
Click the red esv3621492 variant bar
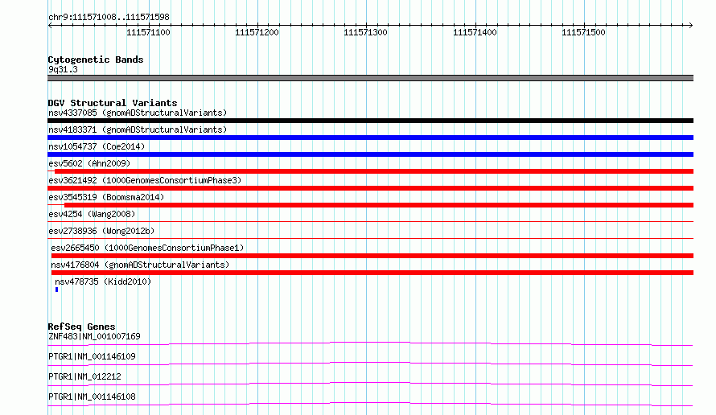coord(370,188)
